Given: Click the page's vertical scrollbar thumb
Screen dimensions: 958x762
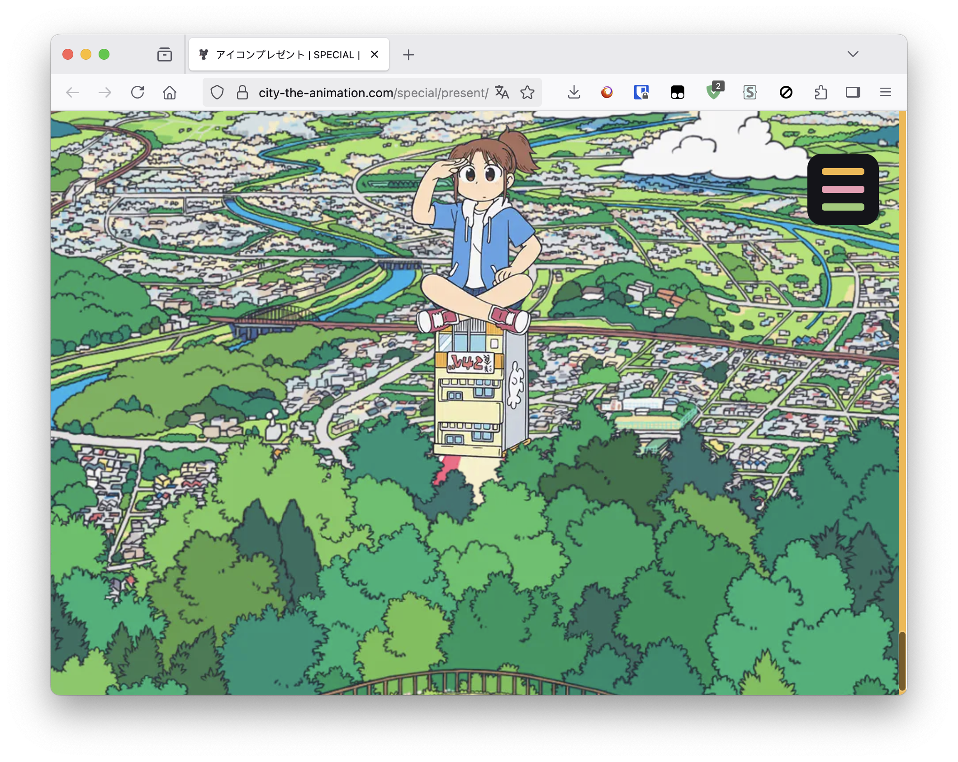Looking at the screenshot, I should [902, 661].
